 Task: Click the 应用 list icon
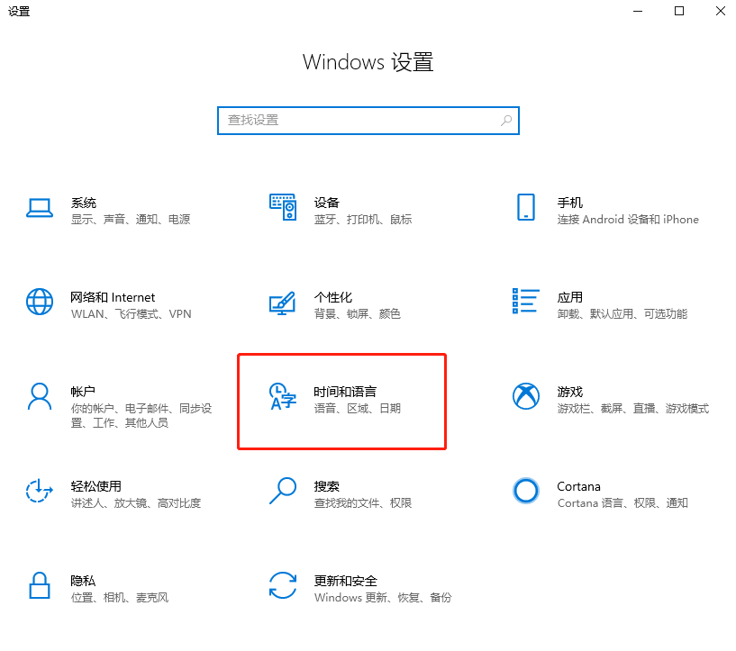(x=526, y=301)
